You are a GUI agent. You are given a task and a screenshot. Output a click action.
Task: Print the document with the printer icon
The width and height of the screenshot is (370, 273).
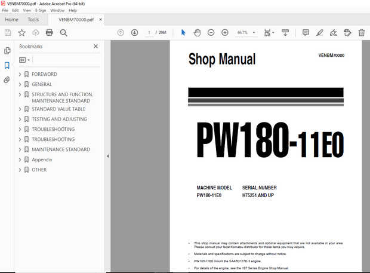(50, 33)
